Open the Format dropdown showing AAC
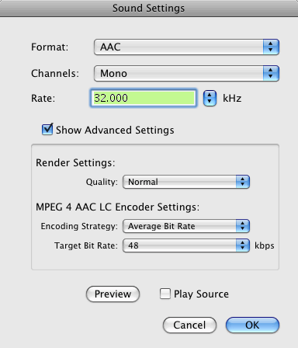Screen dimensions: 298x348 click(x=186, y=47)
